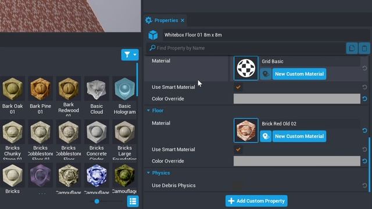Reset Floor Use Smart Material property
The width and height of the screenshot is (372, 209).
(364, 150)
